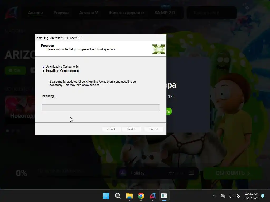This screenshot has height=202, width=270.
Task: Select the 'Initializing...' status text
Action: (x=49, y=96)
